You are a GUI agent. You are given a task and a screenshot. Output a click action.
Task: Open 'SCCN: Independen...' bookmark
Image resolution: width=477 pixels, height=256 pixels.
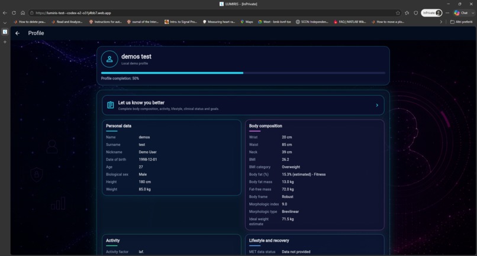(312, 22)
